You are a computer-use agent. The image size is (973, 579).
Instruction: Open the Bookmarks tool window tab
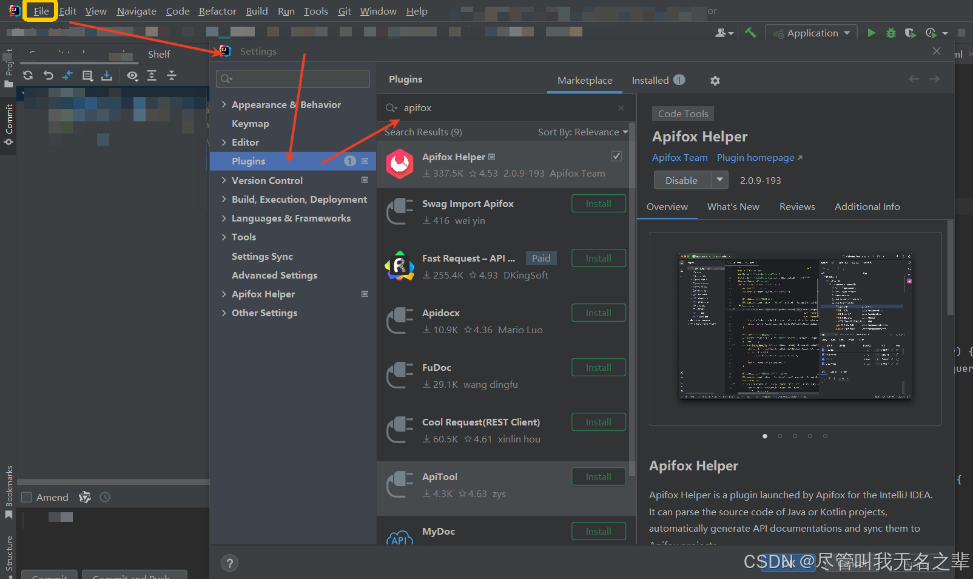click(x=8, y=492)
